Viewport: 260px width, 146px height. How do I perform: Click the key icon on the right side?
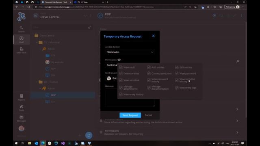click(x=238, y=61)
